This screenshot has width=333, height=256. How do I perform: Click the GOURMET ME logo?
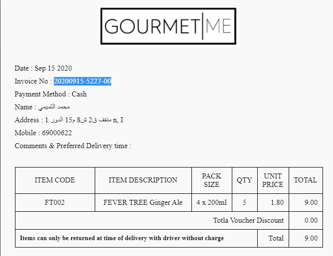pyautogui.click(x=168, y=26)
